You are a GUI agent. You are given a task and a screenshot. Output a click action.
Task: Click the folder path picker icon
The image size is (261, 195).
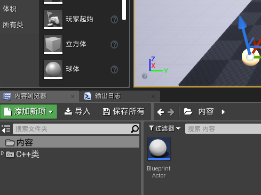tap(188, 112)
